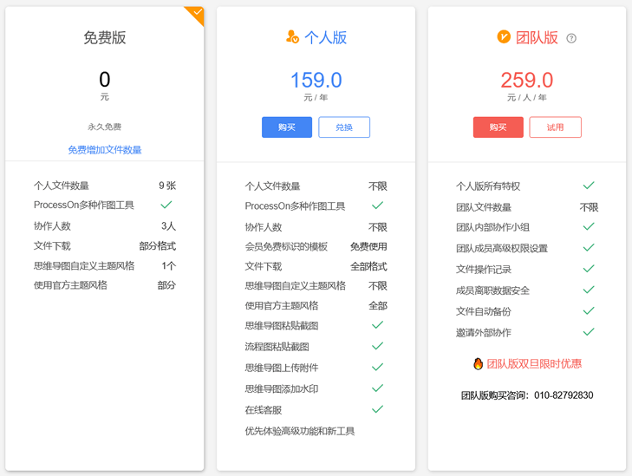
Task: Click the 优先体验高级功能和新工具 row
Action: pos(300,431)
